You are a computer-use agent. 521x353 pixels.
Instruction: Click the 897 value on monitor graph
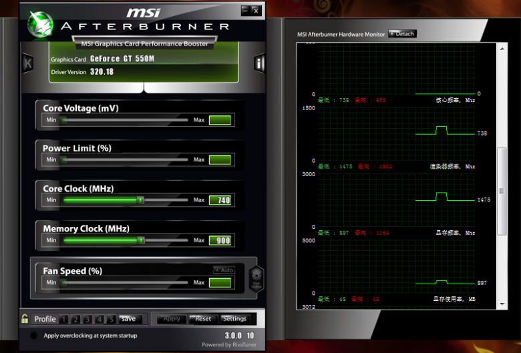pos(482,283)
